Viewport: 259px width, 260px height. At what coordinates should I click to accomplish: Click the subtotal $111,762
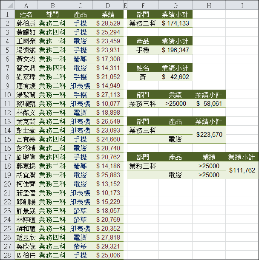point(242,170)
